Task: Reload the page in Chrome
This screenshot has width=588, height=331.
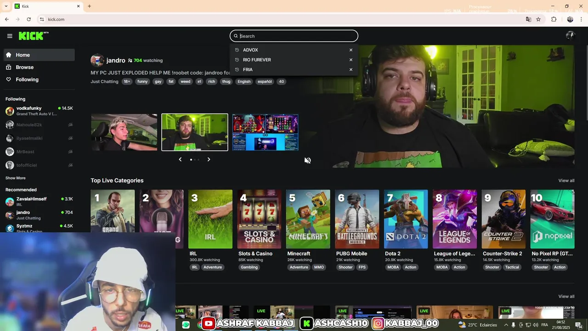Action: (x=28, y=19)
